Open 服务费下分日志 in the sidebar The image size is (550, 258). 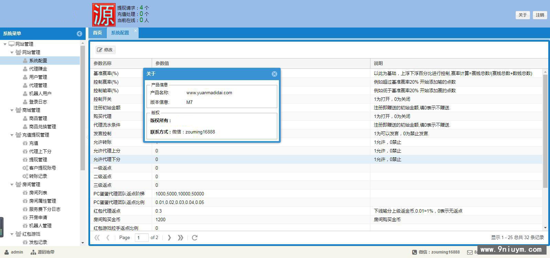click(45, 209)
